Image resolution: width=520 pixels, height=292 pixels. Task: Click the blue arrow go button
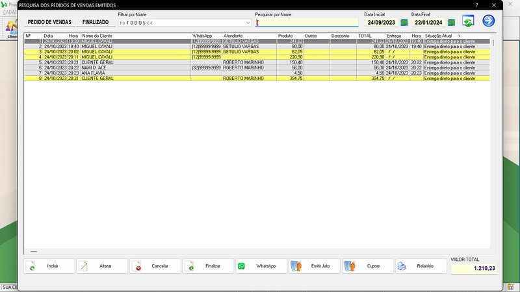(489, 21)
